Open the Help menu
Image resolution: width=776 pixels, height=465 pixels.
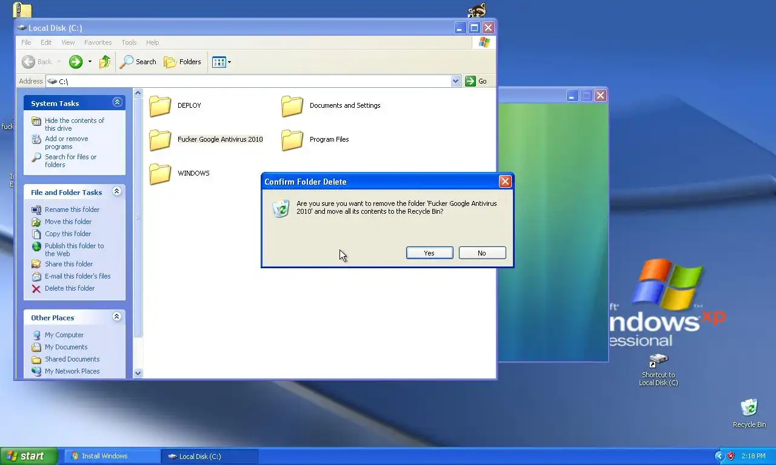[x=153, y=42]
